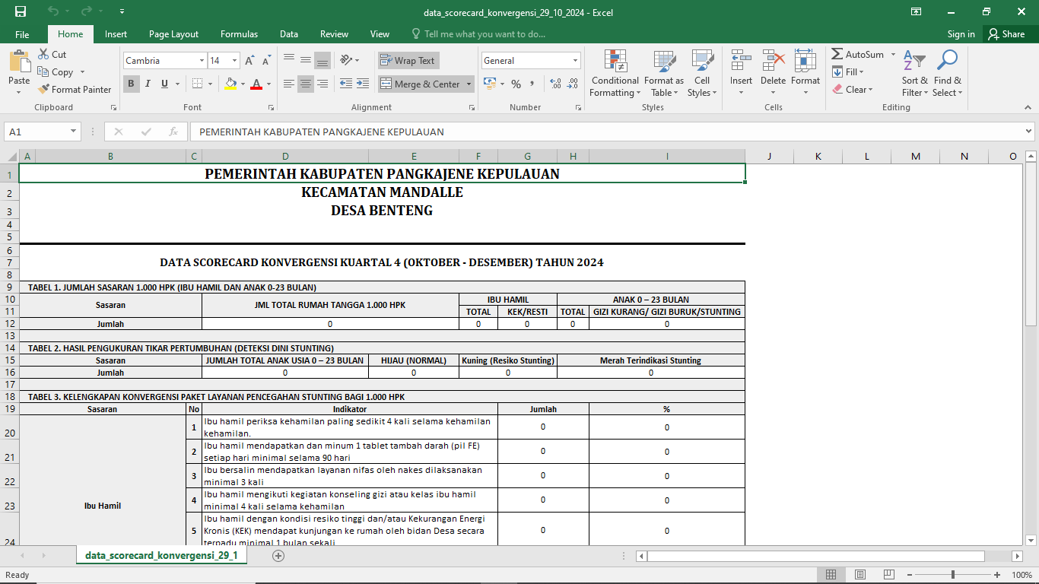Viewport: 1039px width, 584px height.
Task: Click the Paste clipboard icon
Action: (x=19, y=63)
